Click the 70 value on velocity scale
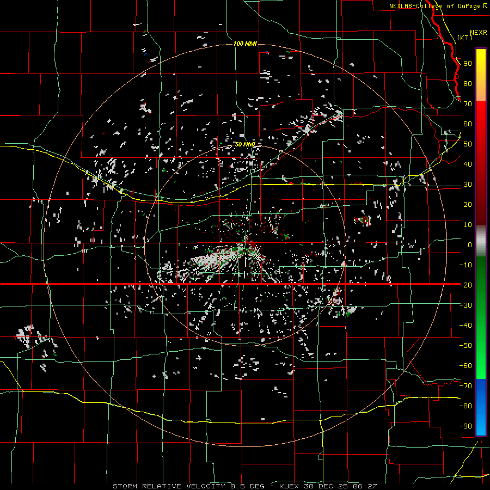This screenshot has width=490, height=490. [468, 104]
